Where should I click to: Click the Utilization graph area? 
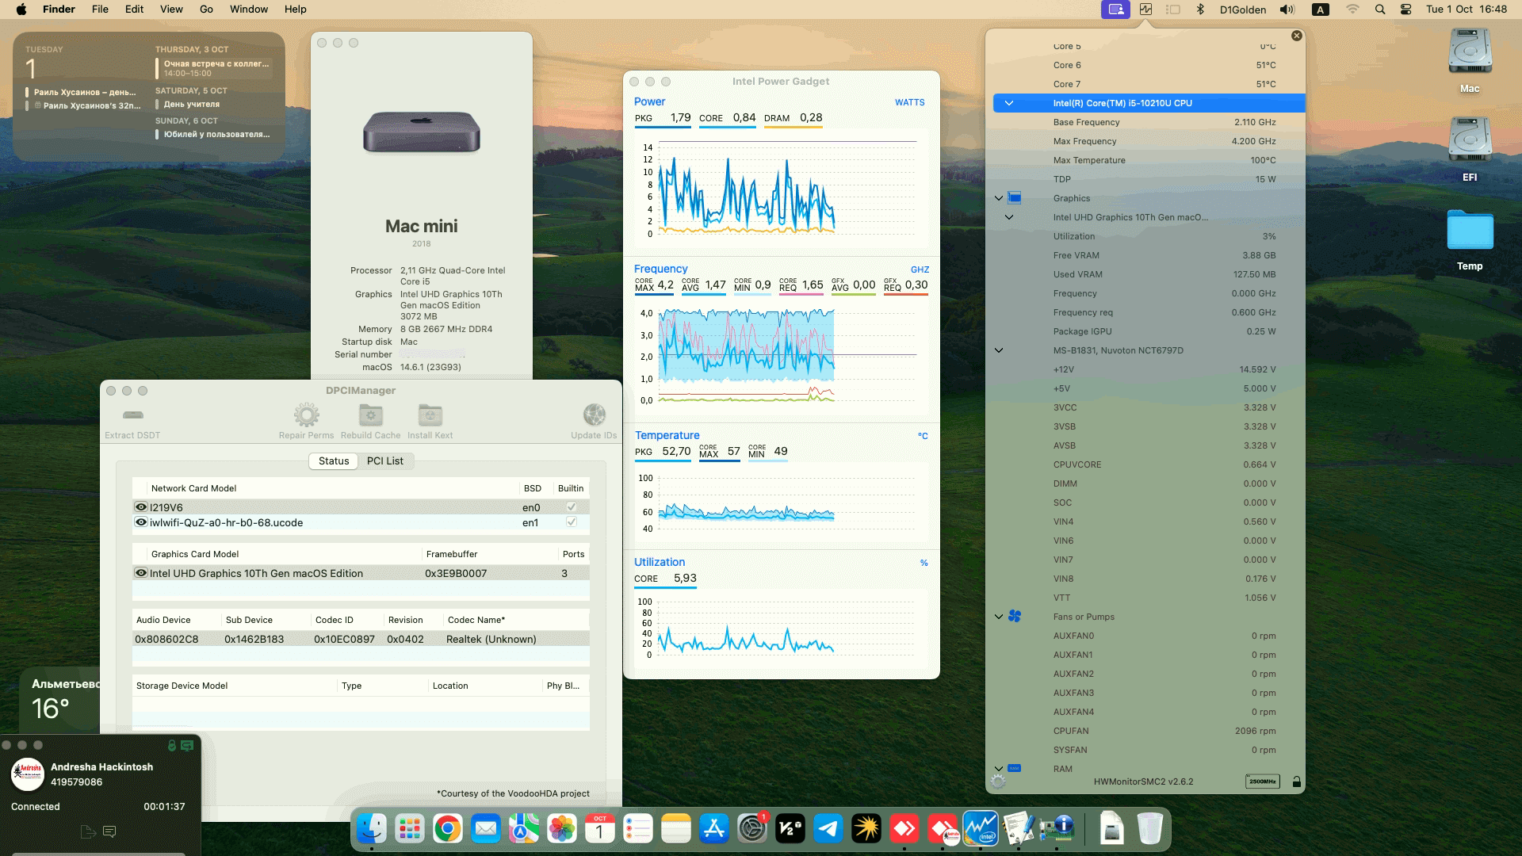point(781,628)
